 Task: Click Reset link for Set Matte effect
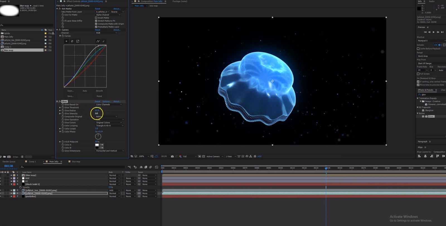[98, 9]
